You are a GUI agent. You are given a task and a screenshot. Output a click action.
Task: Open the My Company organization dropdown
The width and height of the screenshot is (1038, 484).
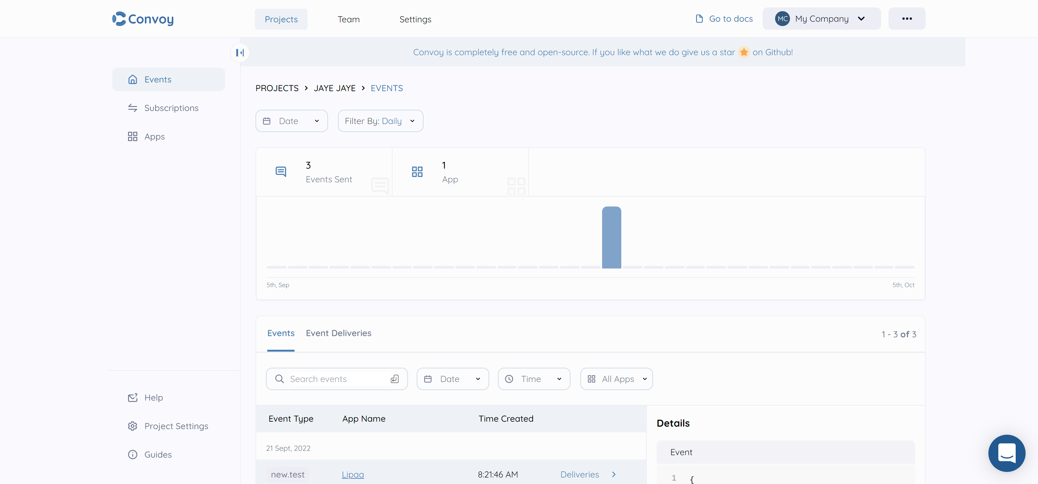(x=821, y=18)
